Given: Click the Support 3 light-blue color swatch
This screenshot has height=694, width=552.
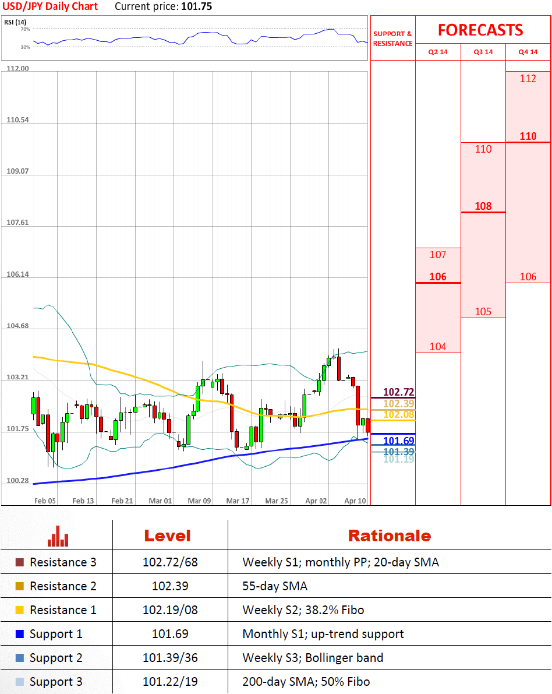Looking at the screenshot, I should point(19,682).
